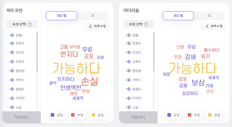Uncheck 긍정 checkbox under 비트코인 word cloud
The image size is (232, 127).
(x=52, y=115)
